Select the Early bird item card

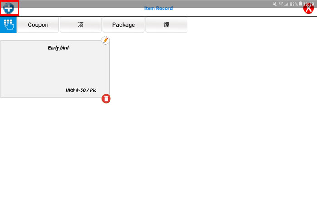[55, 69]
